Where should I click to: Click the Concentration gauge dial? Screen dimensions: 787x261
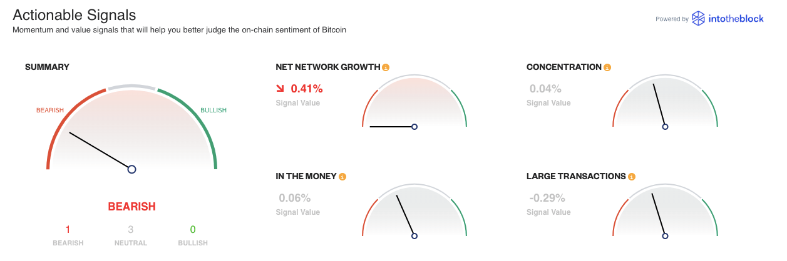coord(665,103)
